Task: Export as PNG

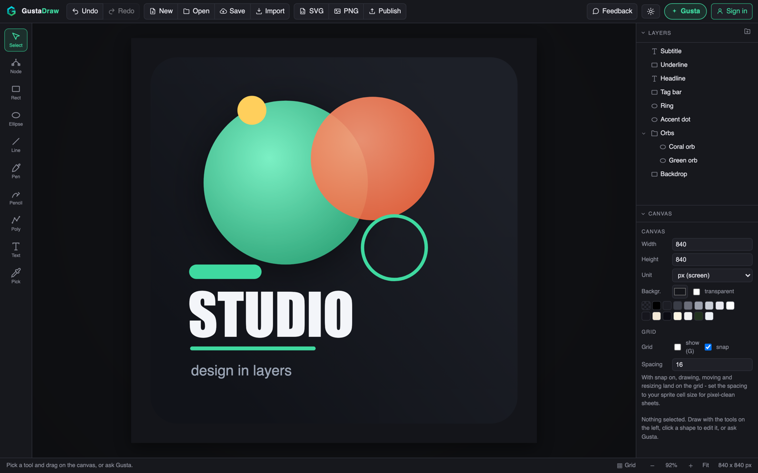Action: [x=346, y=11]
